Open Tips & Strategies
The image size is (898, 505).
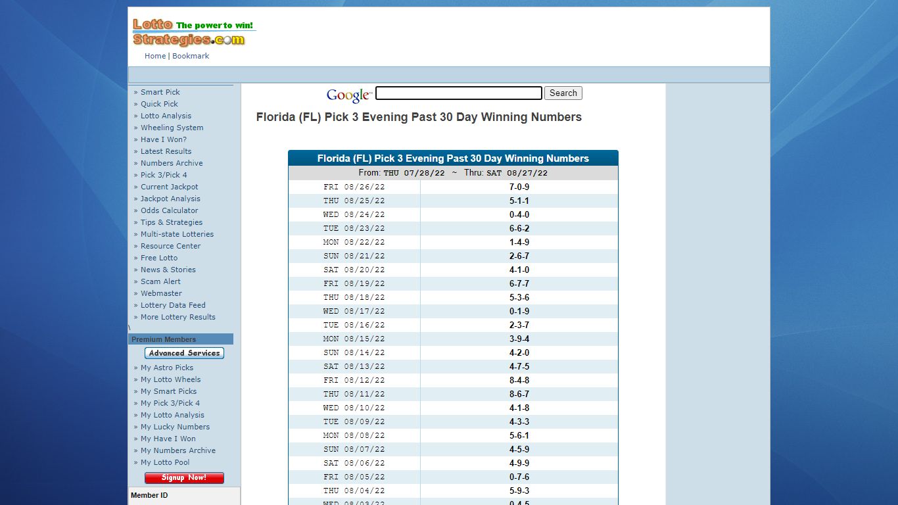pyautogui.click(x=172, y=222)
